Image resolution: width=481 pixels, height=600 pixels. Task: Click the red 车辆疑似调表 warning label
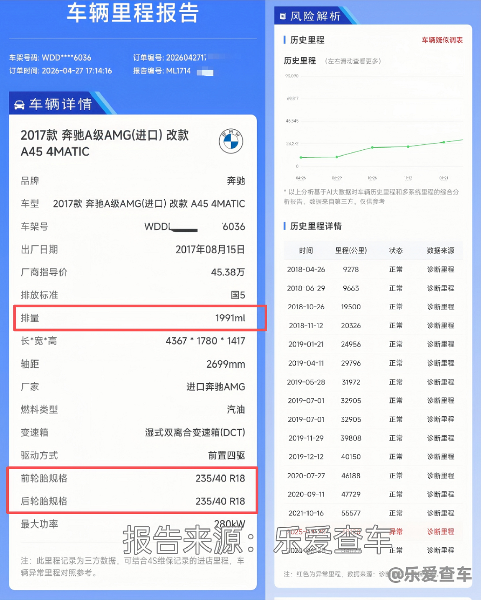click(x=442, y=40)
